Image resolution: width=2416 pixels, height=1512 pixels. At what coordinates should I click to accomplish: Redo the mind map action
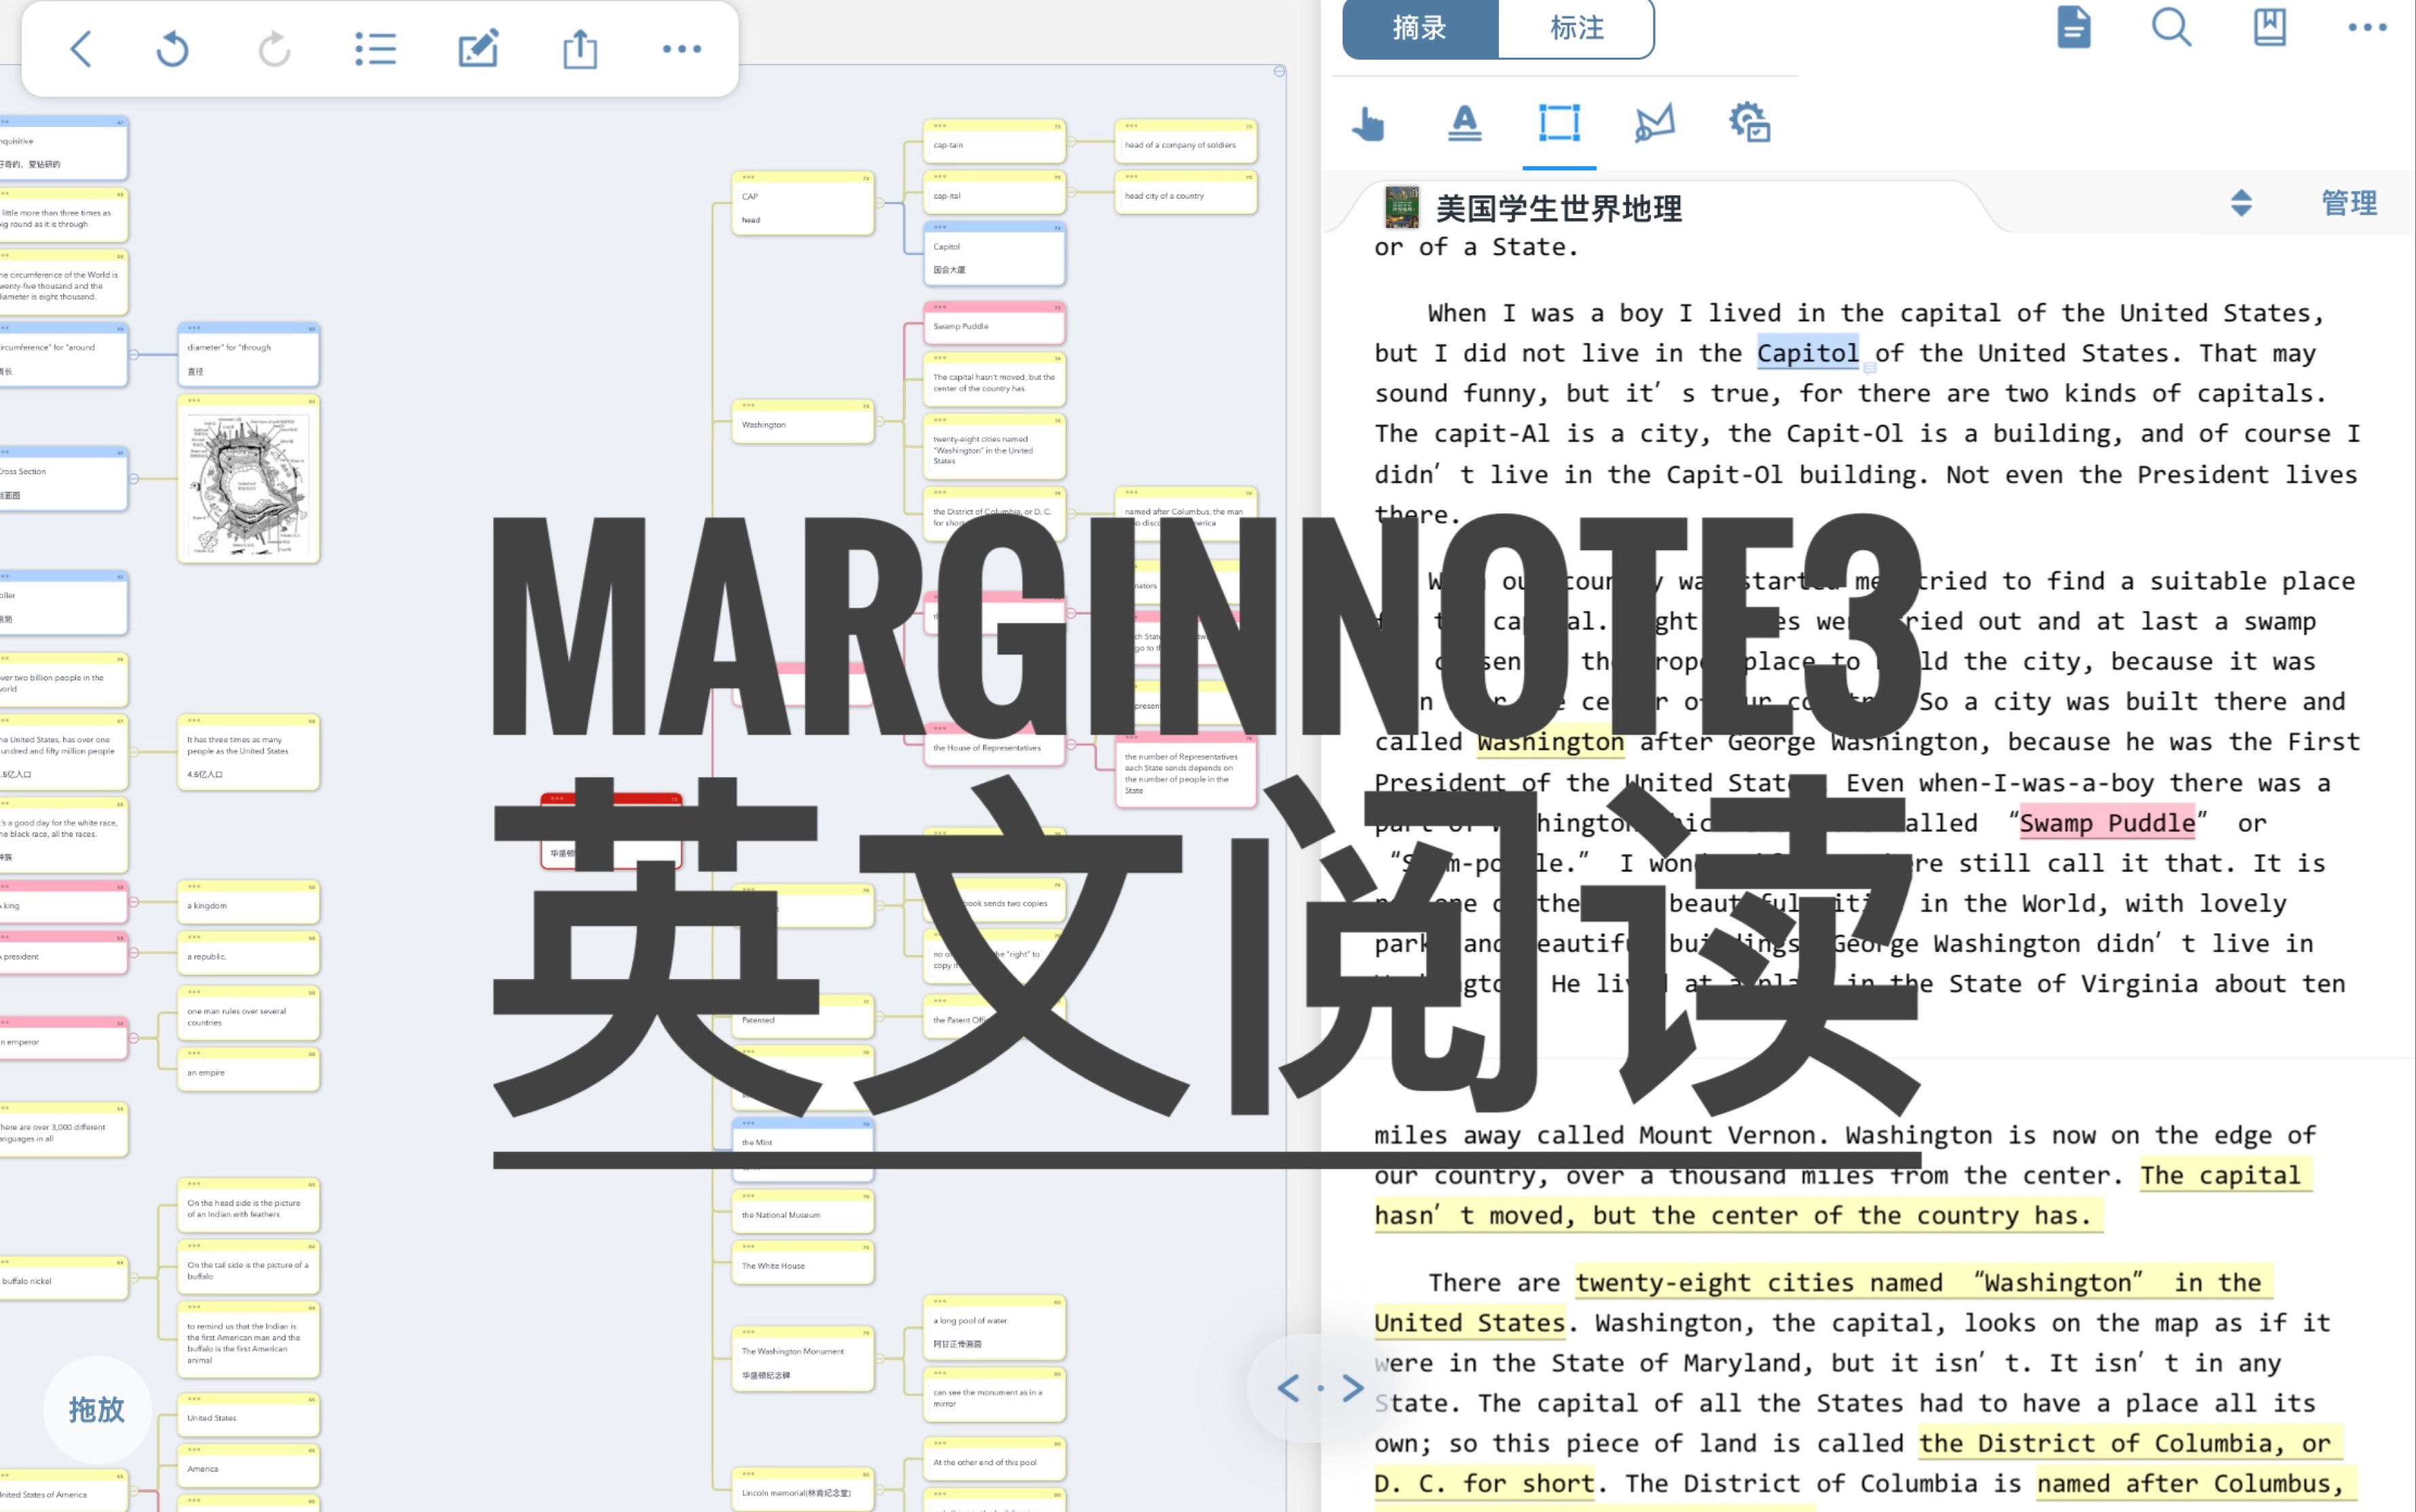(x=274, y=48)
